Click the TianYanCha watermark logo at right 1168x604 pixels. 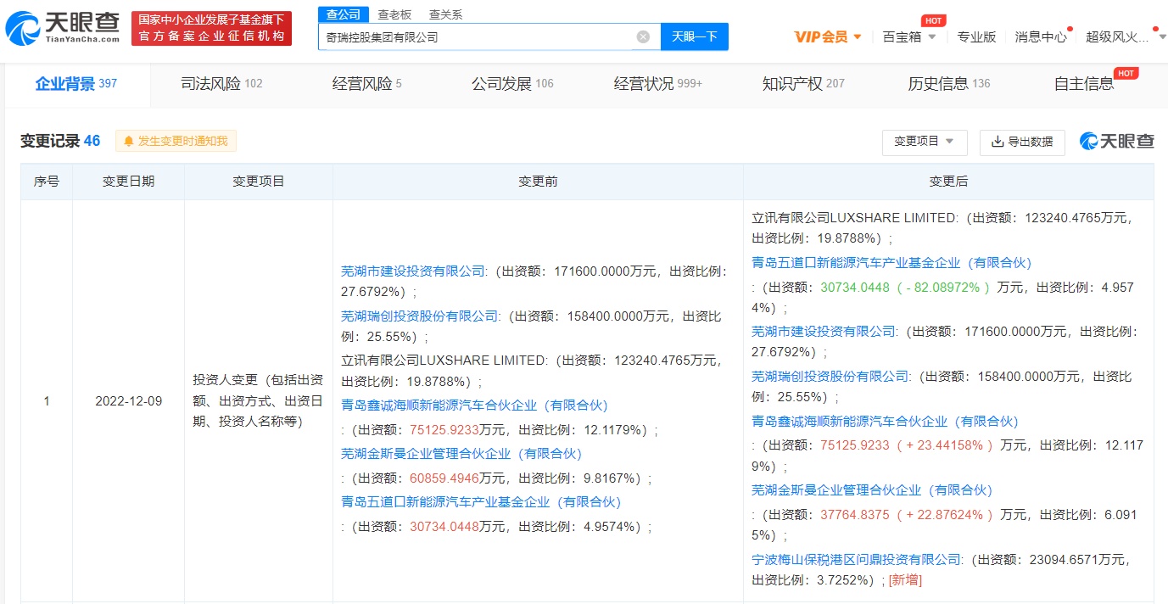pos(1116,142)
